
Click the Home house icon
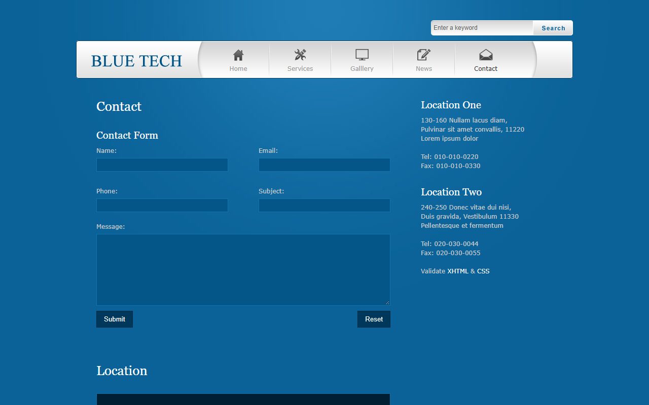pos(238,55)
